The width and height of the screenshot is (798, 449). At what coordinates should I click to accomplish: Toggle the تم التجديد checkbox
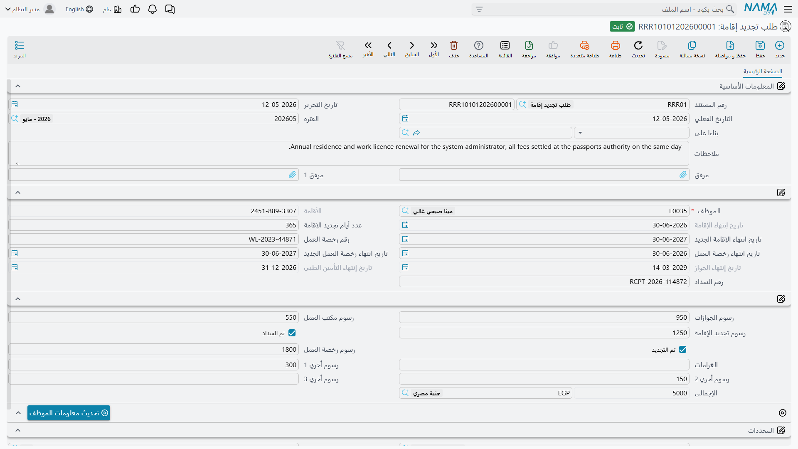[x=682, y=350]
